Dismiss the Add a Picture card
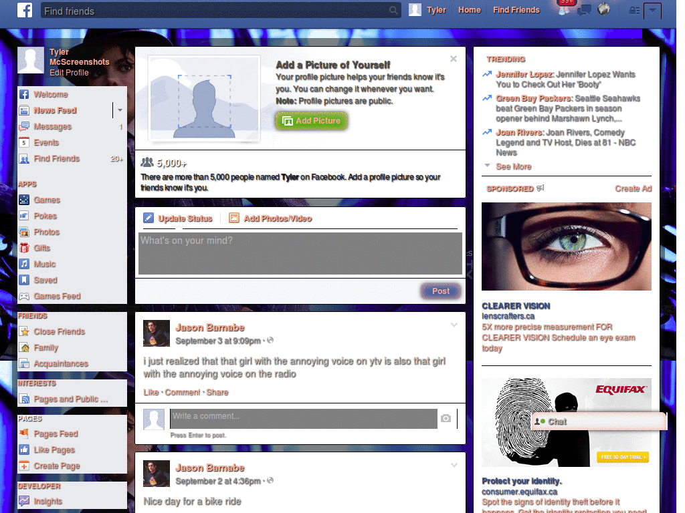This screenshot has width=685, height=513. (x=454, y=59)
